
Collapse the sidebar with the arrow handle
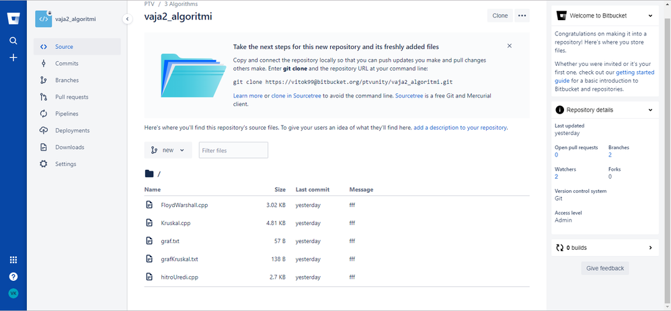[x=127, y=19]
